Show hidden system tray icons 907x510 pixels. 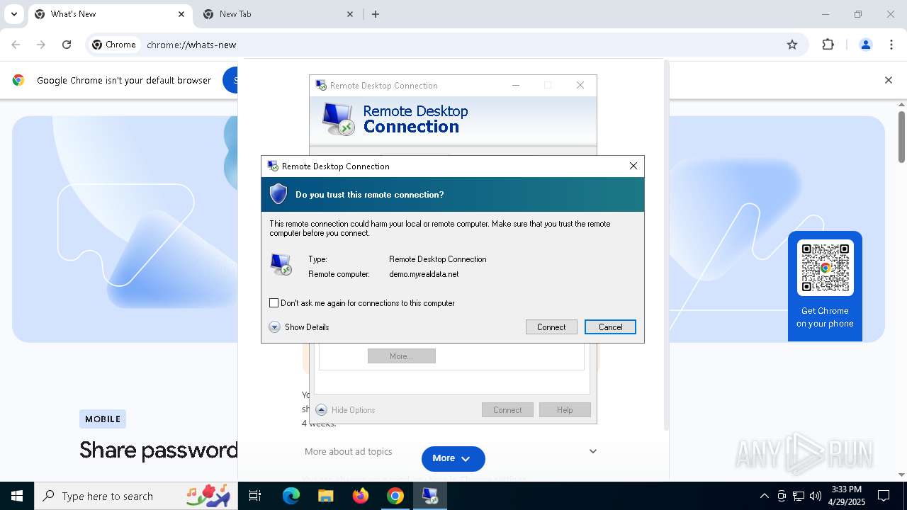pyautogui.click(x=764, y=496)
